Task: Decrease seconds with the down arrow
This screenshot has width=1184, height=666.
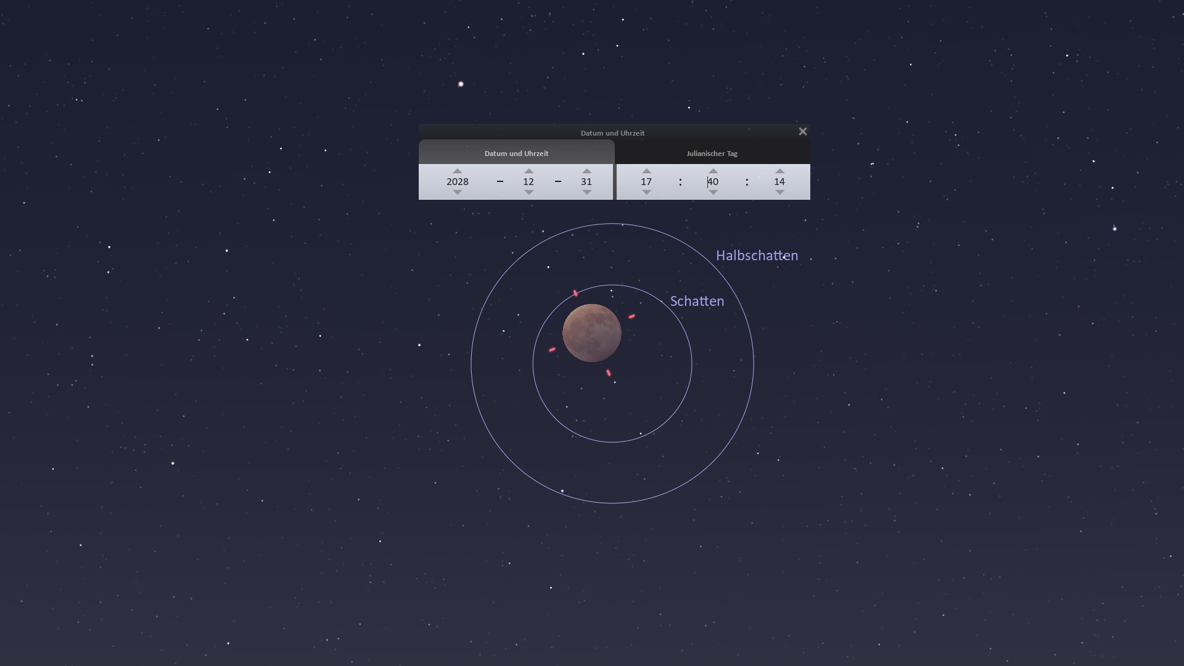Action: 779,192
